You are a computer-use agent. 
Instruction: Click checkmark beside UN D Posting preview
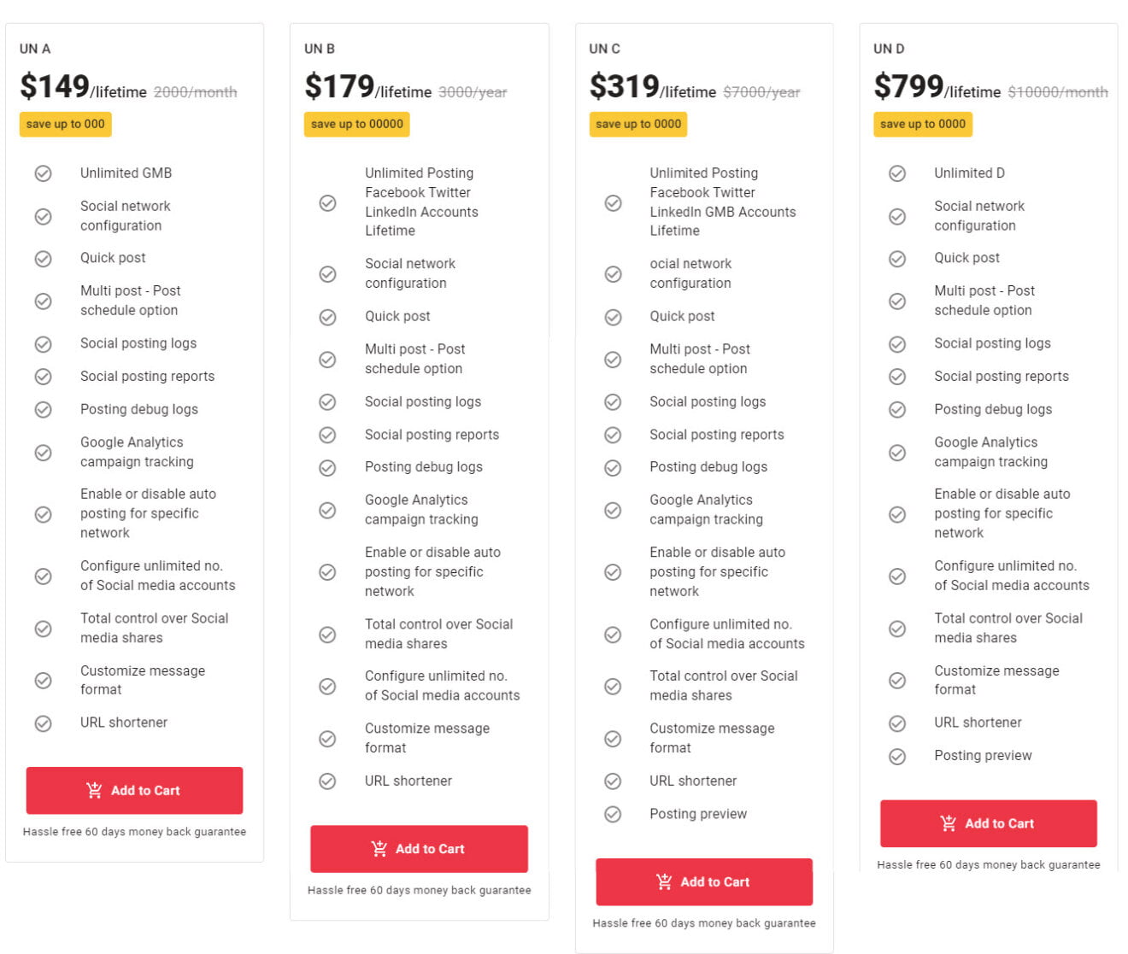coord(897,757)
